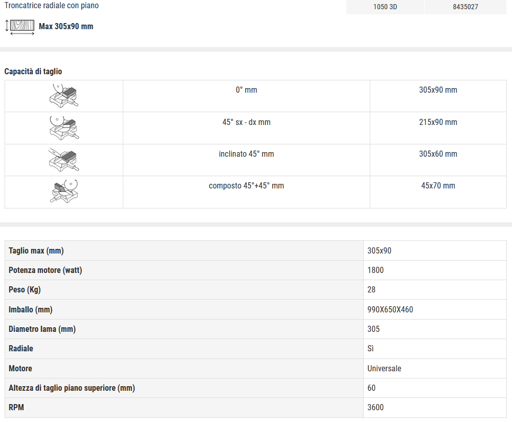This screenshot has height=422, width=512.
Task: Click the Diametro lama (mm) row label
Action: 42,329
